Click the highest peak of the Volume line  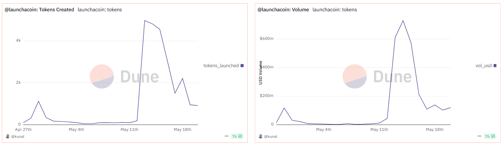403,21
